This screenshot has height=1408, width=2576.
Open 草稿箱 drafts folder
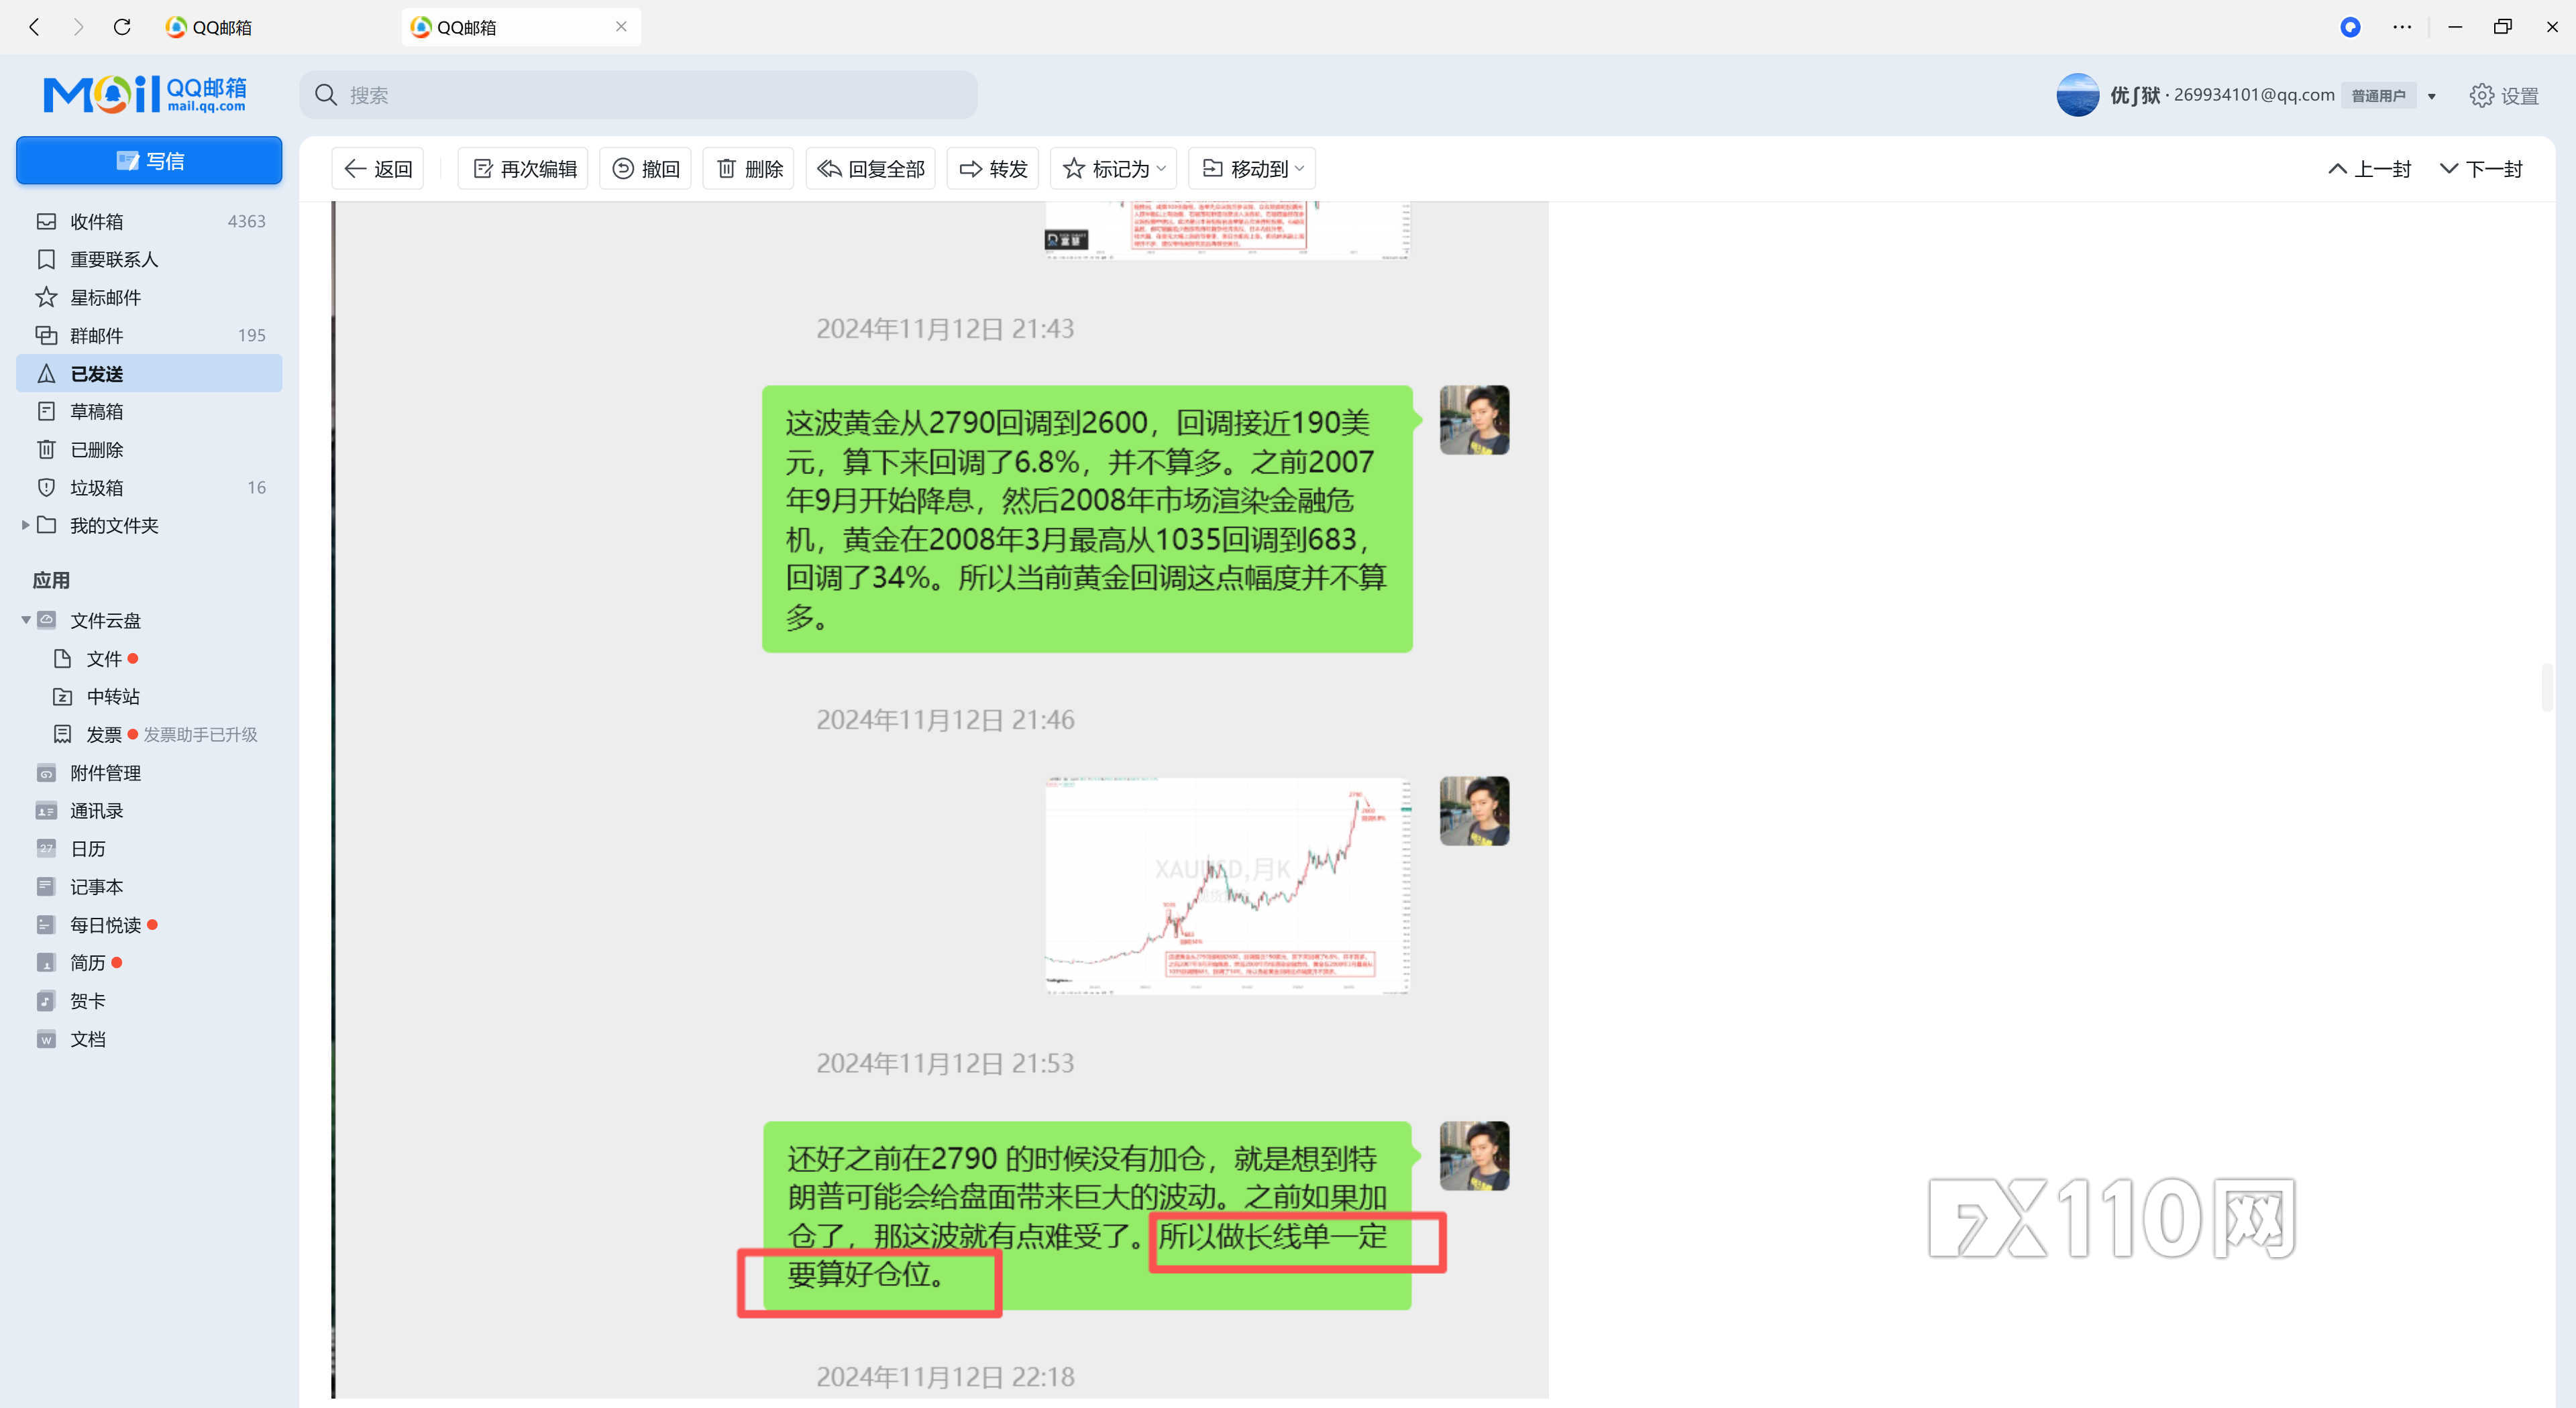tap(149, 411)
